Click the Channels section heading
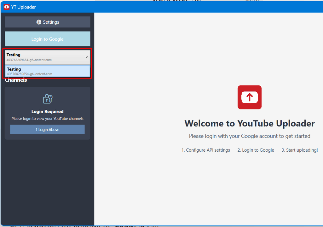 tap(16, 80)
